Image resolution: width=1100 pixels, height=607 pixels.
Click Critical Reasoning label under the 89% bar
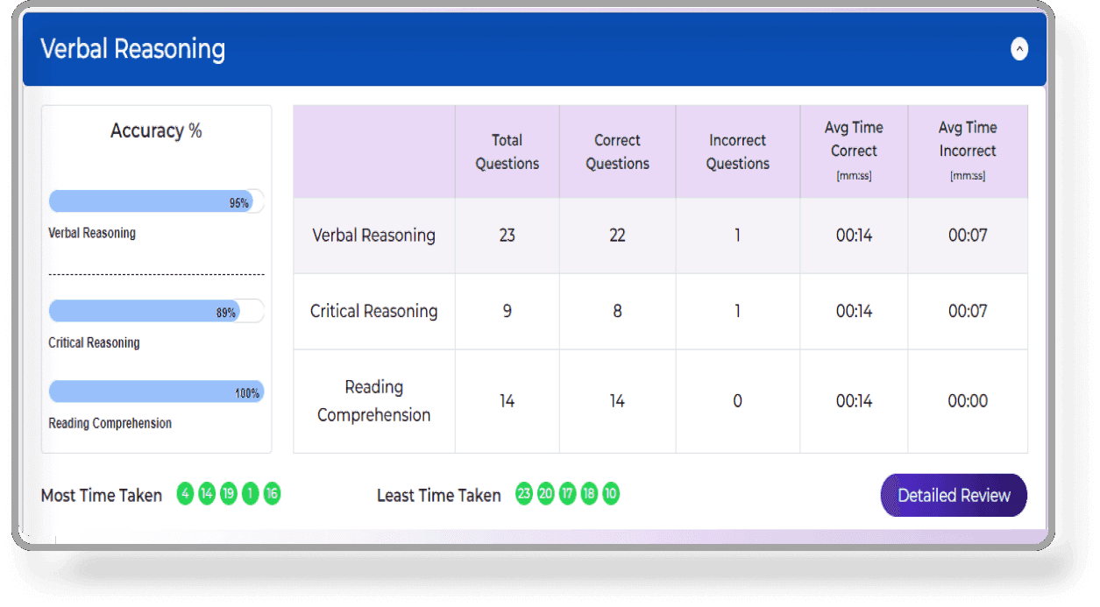pyautogui.click(x=94, y=342)
